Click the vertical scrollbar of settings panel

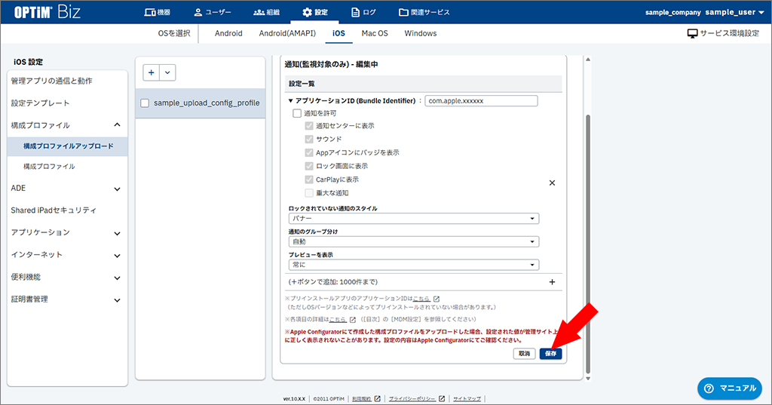click(x=588, y=241)
